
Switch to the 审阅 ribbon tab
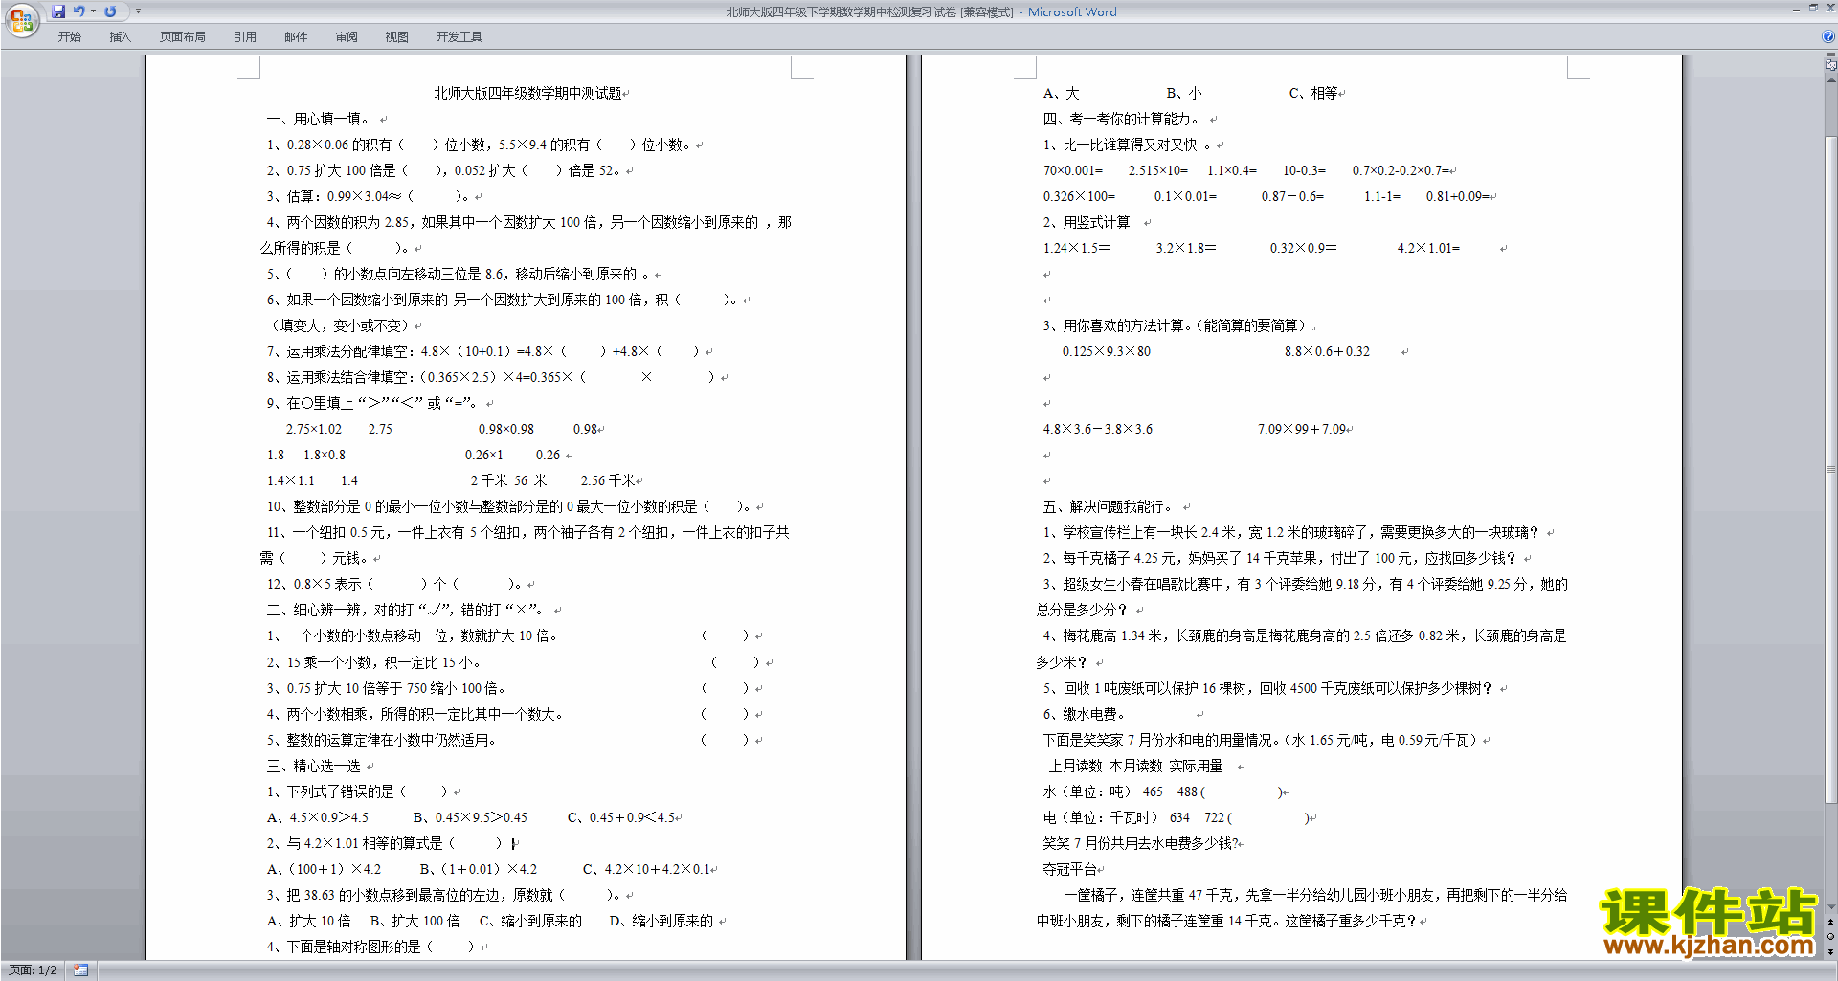347,37
